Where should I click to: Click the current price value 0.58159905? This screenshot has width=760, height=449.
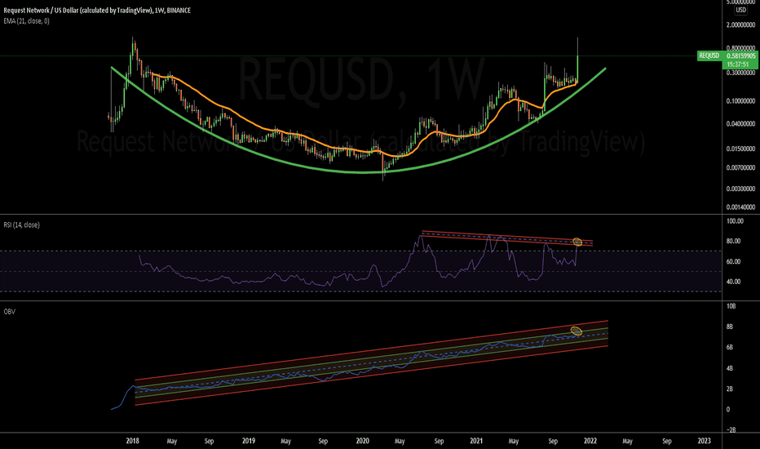click(740, 56)
